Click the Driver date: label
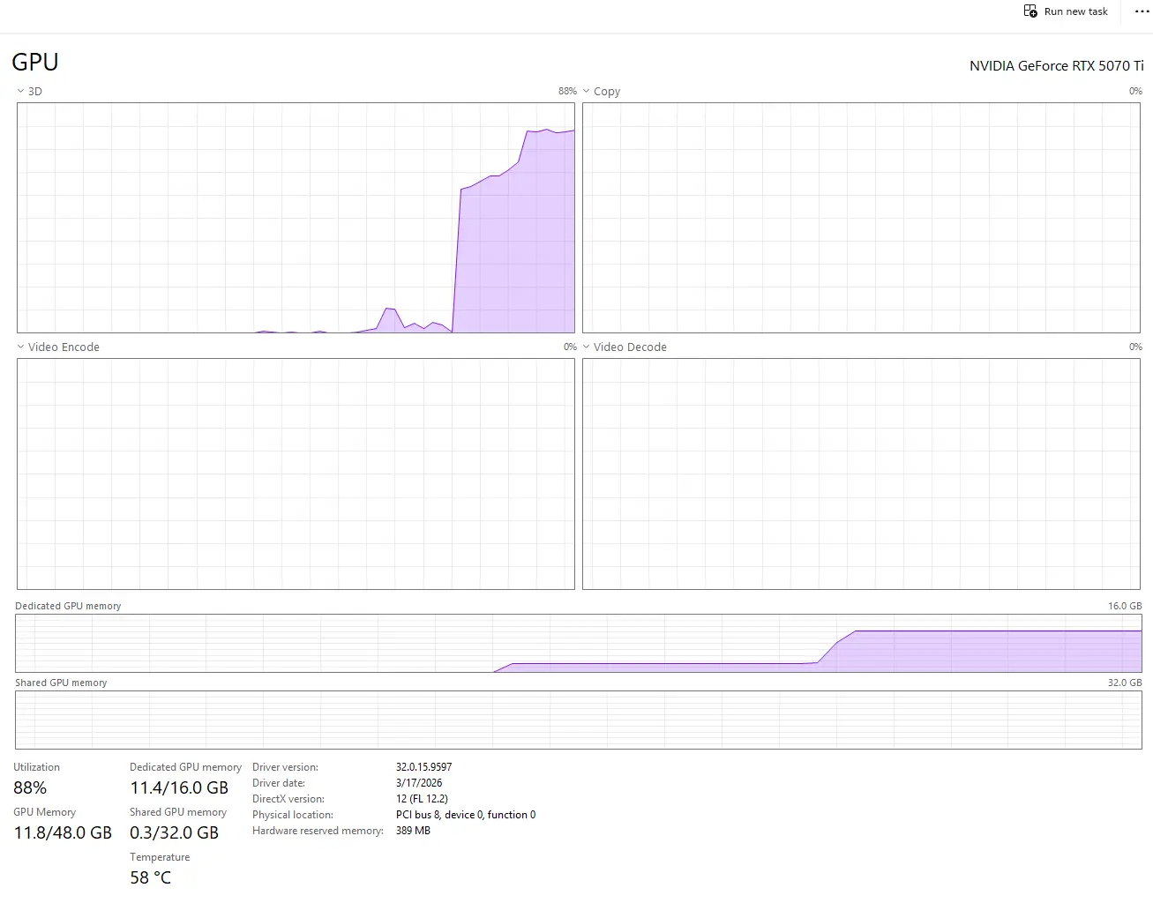 279,783
